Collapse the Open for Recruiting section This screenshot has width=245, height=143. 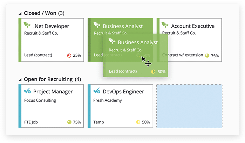20,79
